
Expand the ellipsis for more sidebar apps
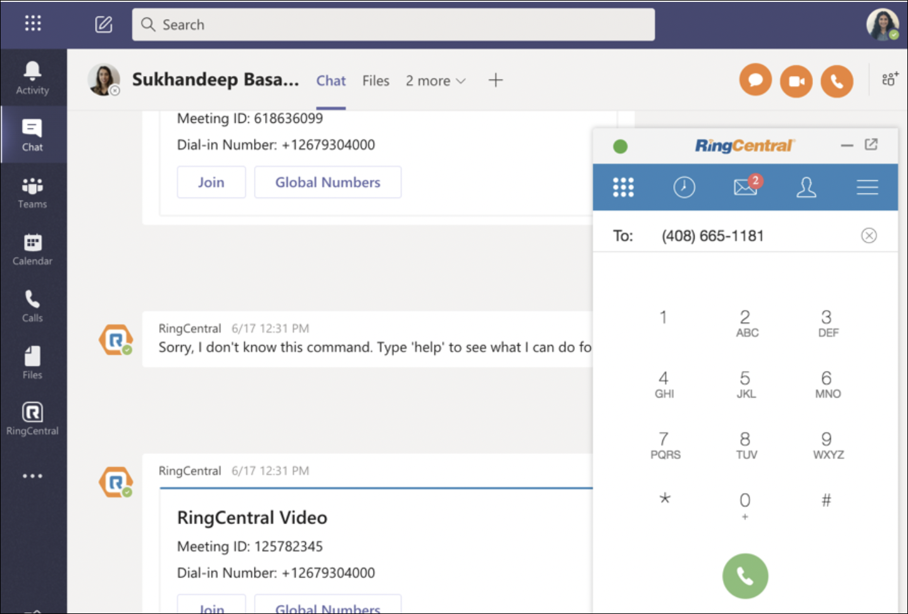pyautogui.click(x=32, y=475)
